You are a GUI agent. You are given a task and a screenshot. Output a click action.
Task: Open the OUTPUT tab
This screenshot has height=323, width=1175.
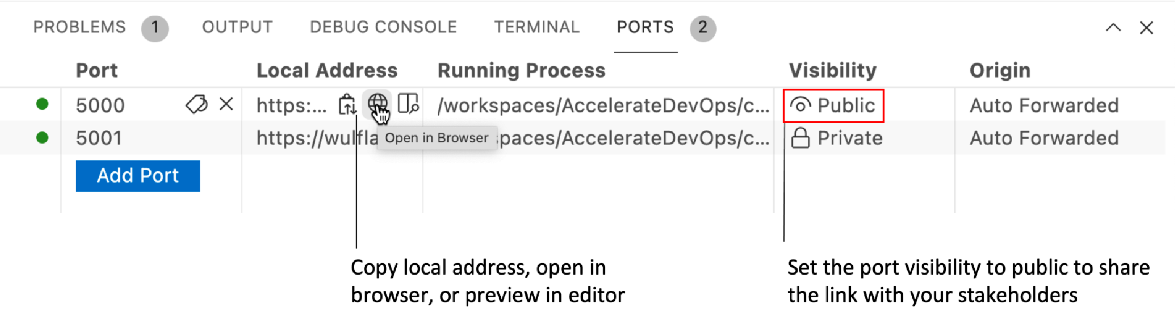click(x=238, y=27)
